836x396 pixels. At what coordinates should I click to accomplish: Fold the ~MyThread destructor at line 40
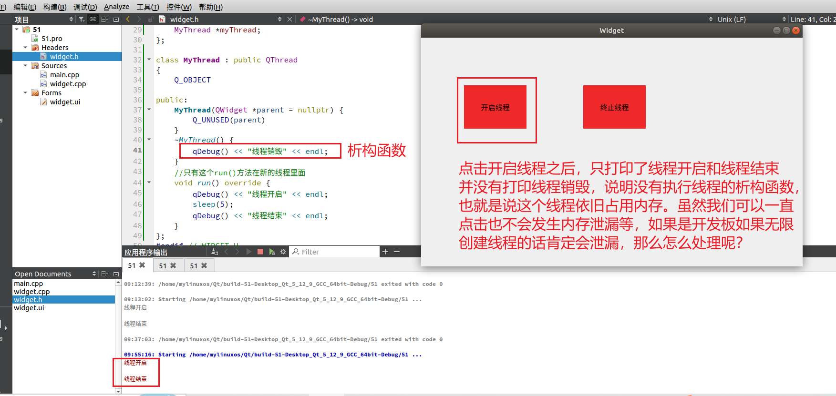pos(149,140)
